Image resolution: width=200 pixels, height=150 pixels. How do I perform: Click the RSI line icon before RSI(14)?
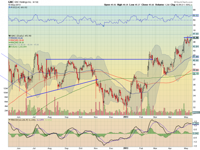[x=10, y=7]
